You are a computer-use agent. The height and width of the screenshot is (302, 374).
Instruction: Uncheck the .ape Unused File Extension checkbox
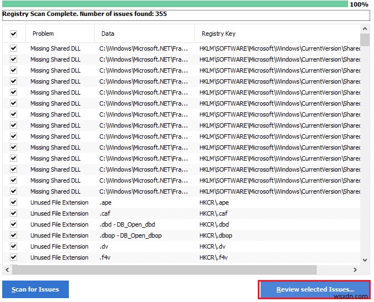click(14, 202)
